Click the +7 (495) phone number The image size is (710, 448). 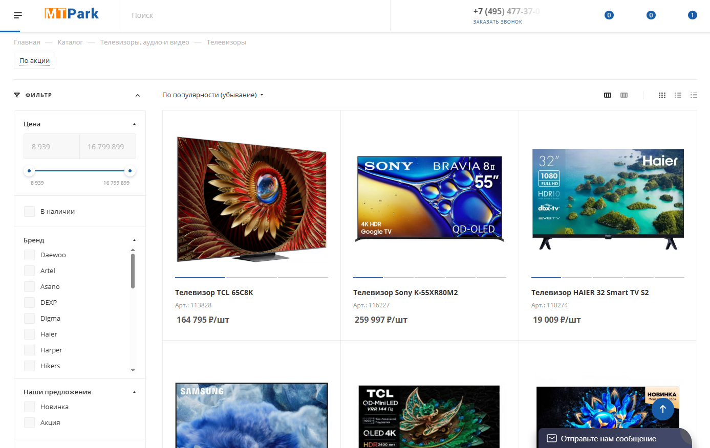(506, 11)
